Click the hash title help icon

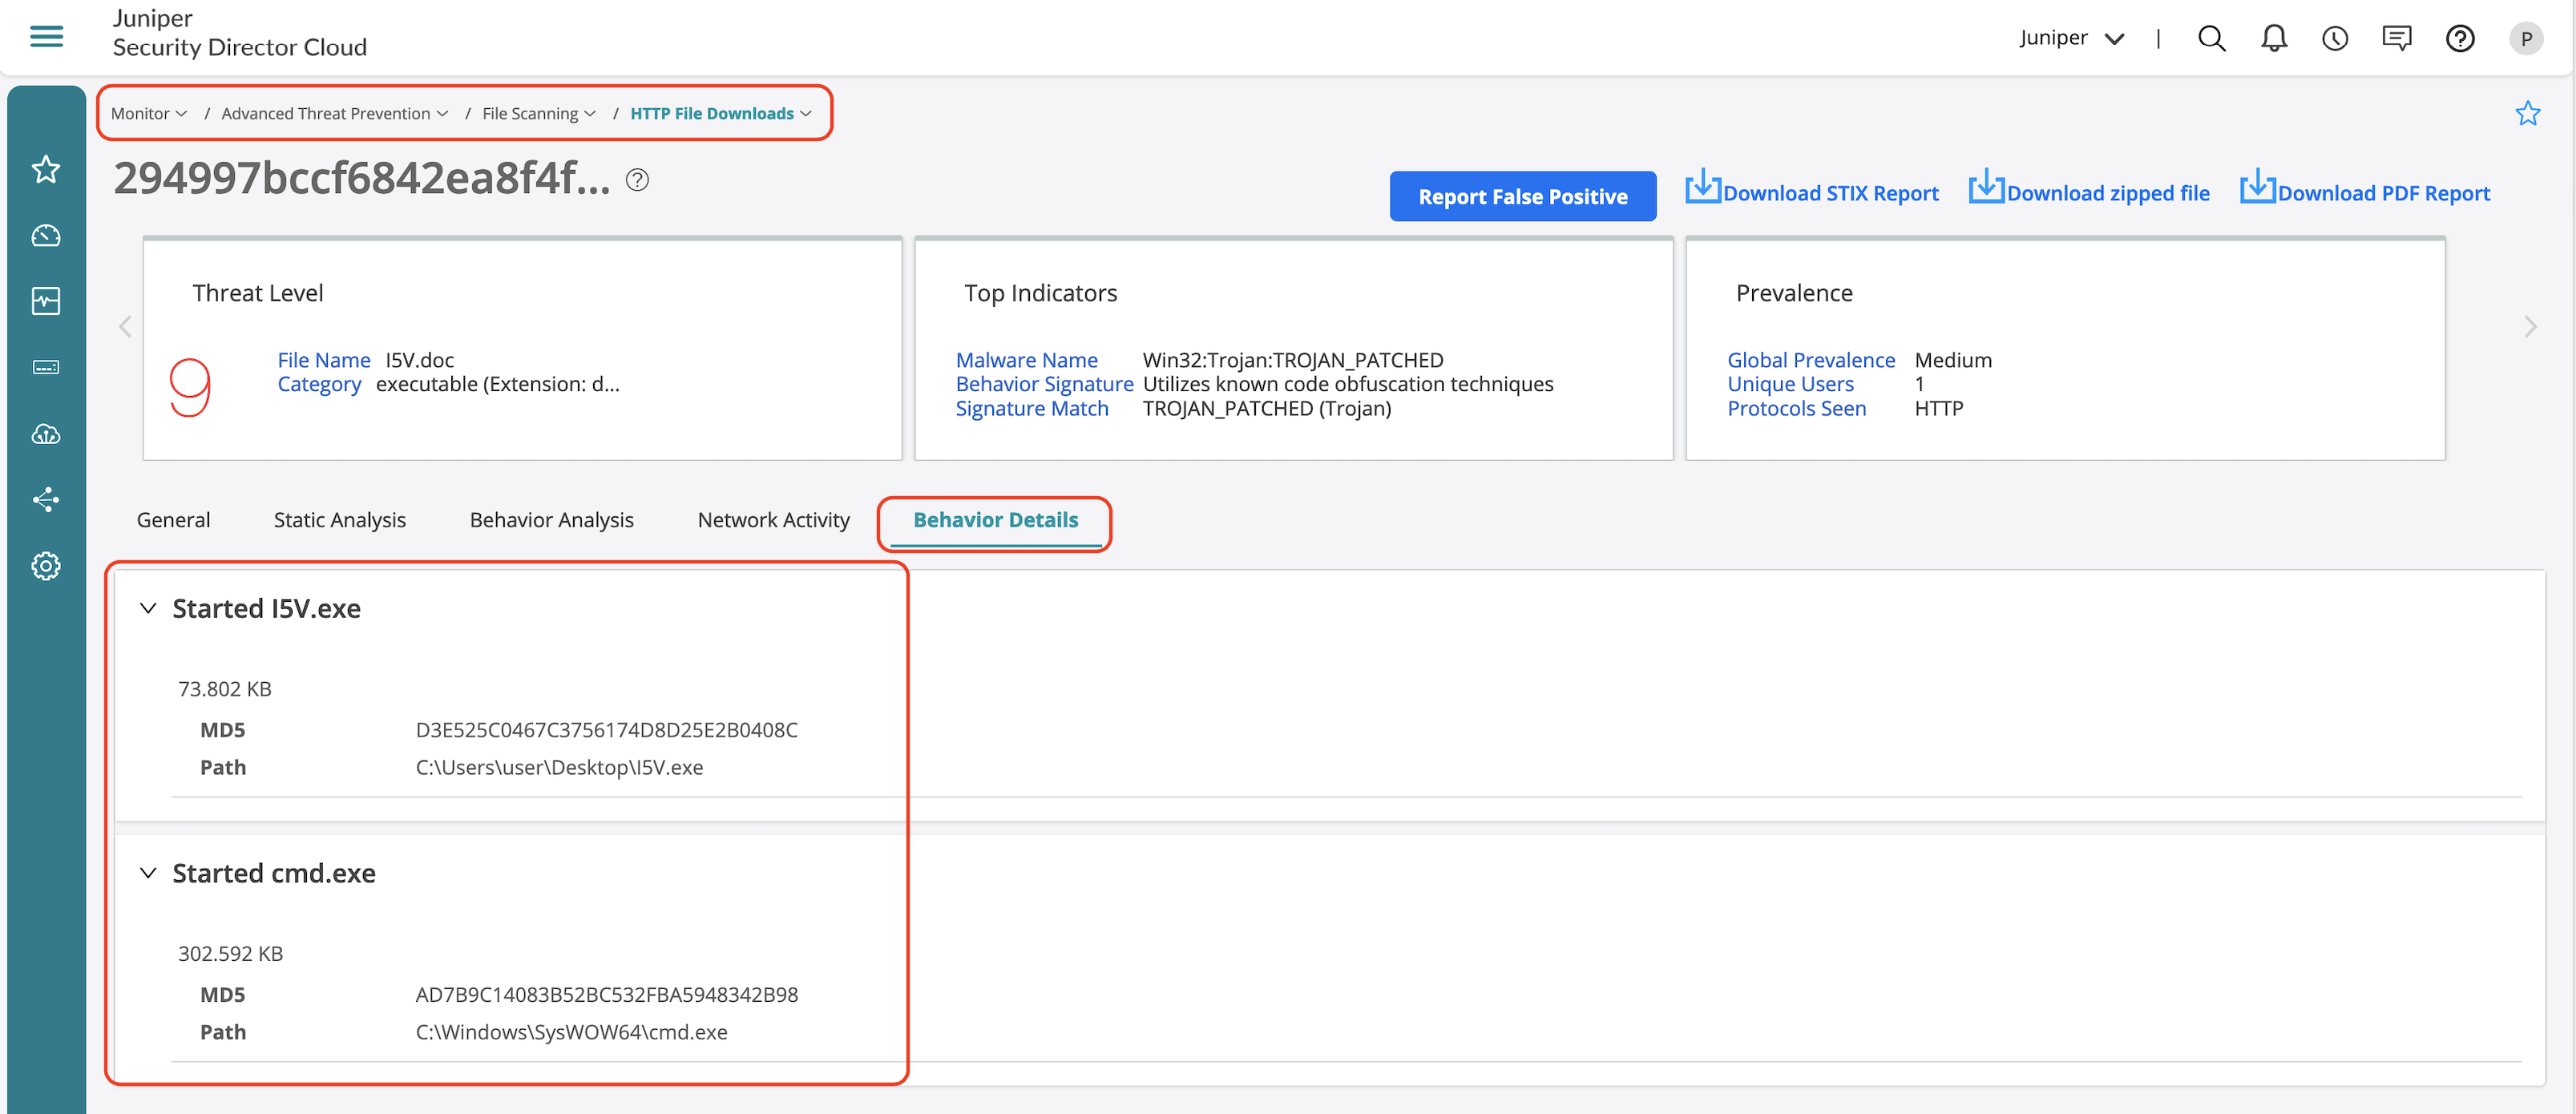[637, 180]
